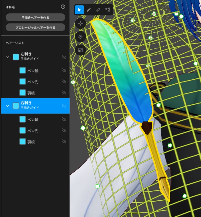The height and width of the screenshot is (217, 201).
Task: Select the pencil draw tool
Action: [x=89, y=10]
